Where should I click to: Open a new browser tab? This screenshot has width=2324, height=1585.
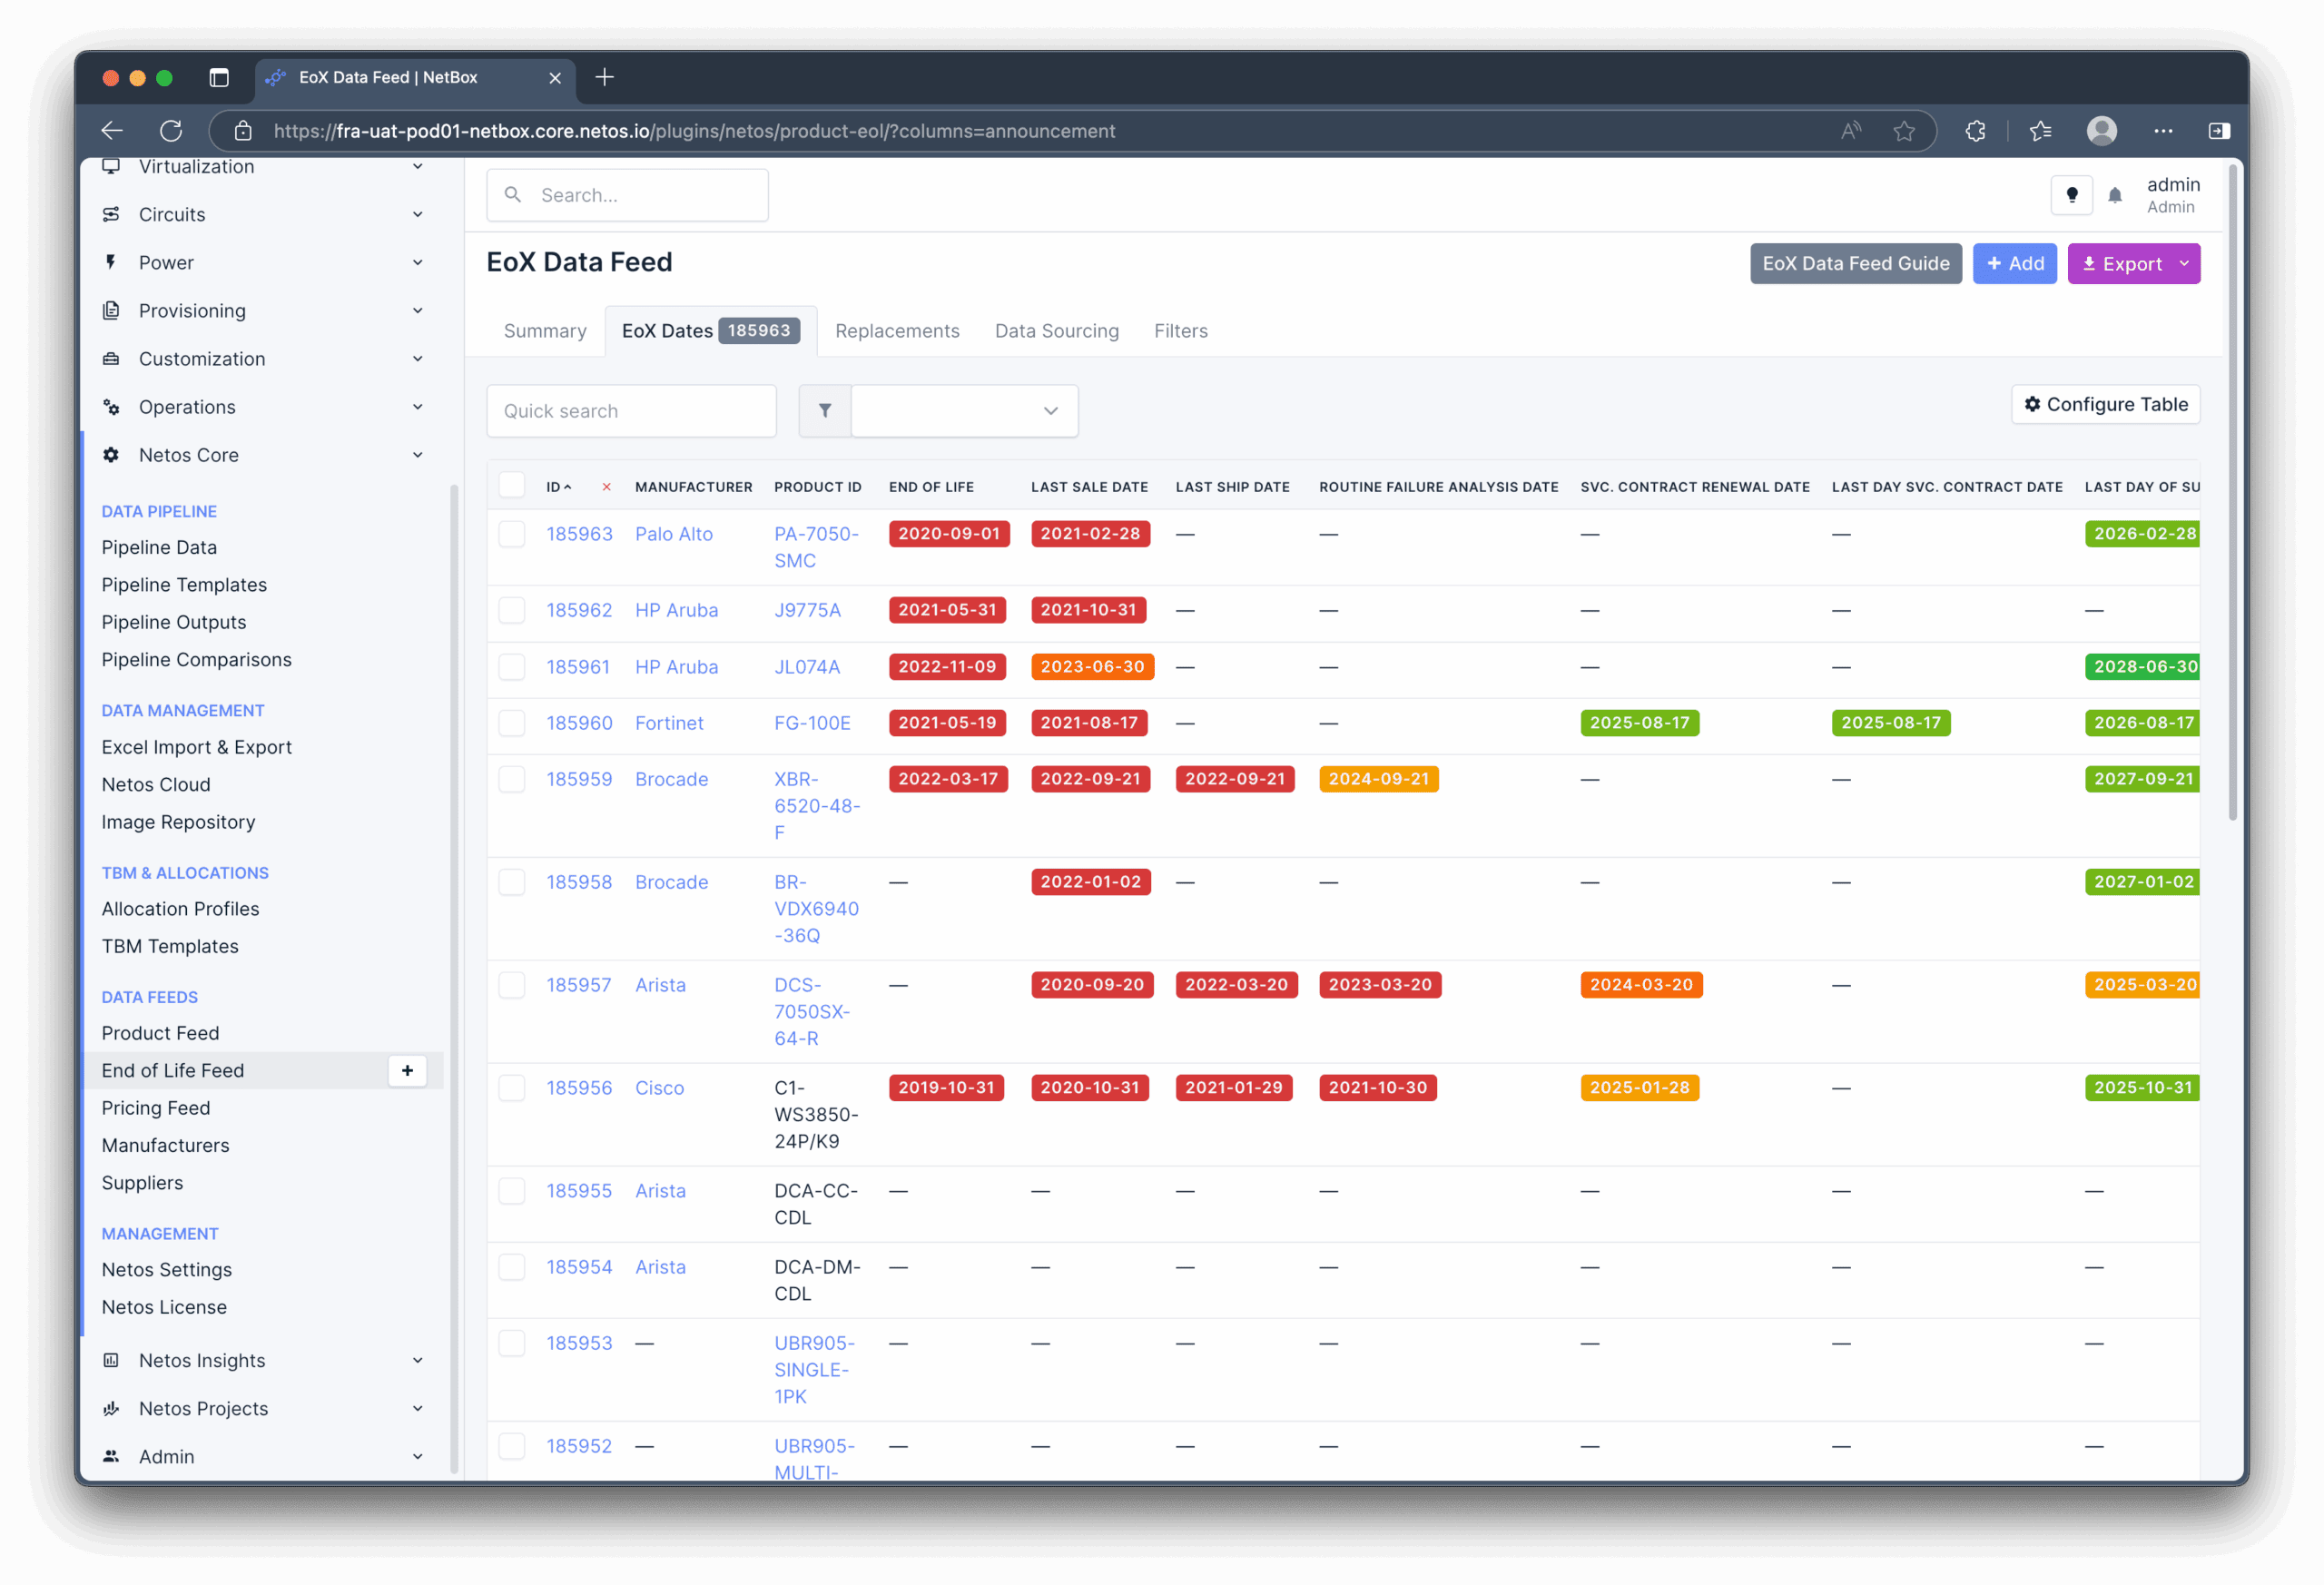coord(605,77)
